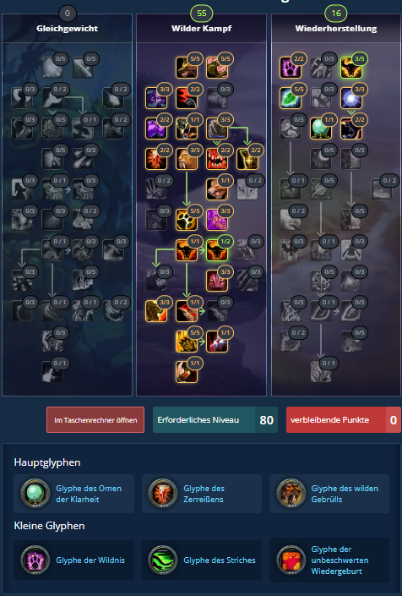402x596 pixels.
Task: Select the green-highlighted 3/5 talent in Wiederherstellung
Action: [x=350, y=68]
